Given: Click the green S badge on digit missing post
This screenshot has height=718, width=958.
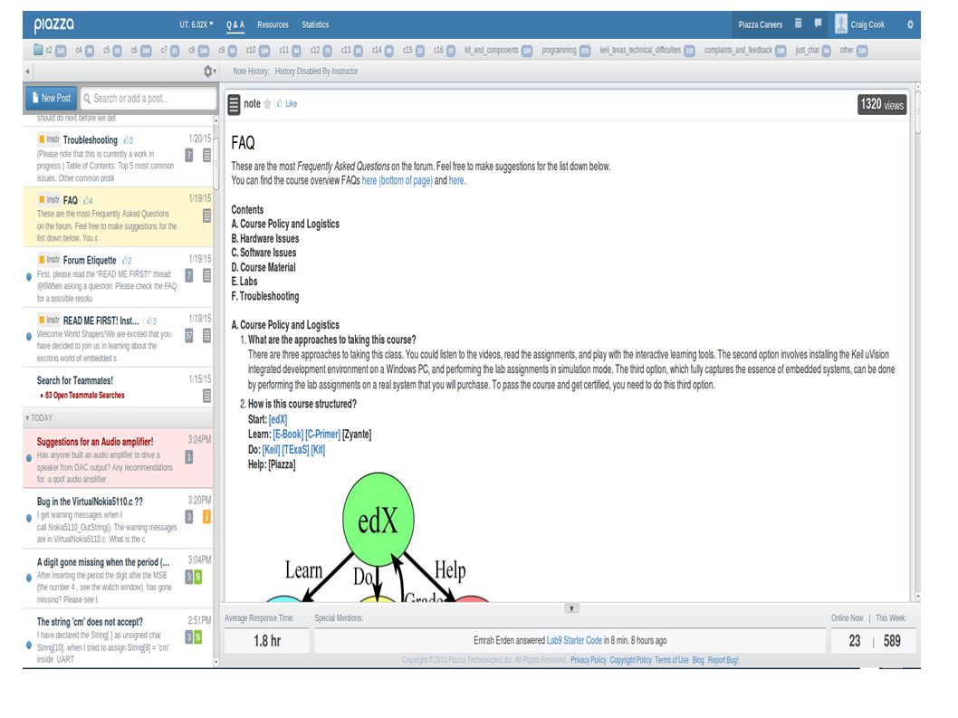Looking at the screenshot, I should [x=198, y=577].
